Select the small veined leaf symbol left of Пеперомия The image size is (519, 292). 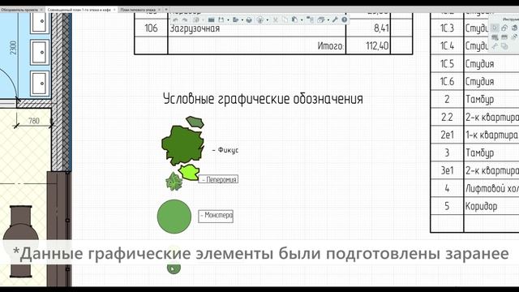(174, 182)
